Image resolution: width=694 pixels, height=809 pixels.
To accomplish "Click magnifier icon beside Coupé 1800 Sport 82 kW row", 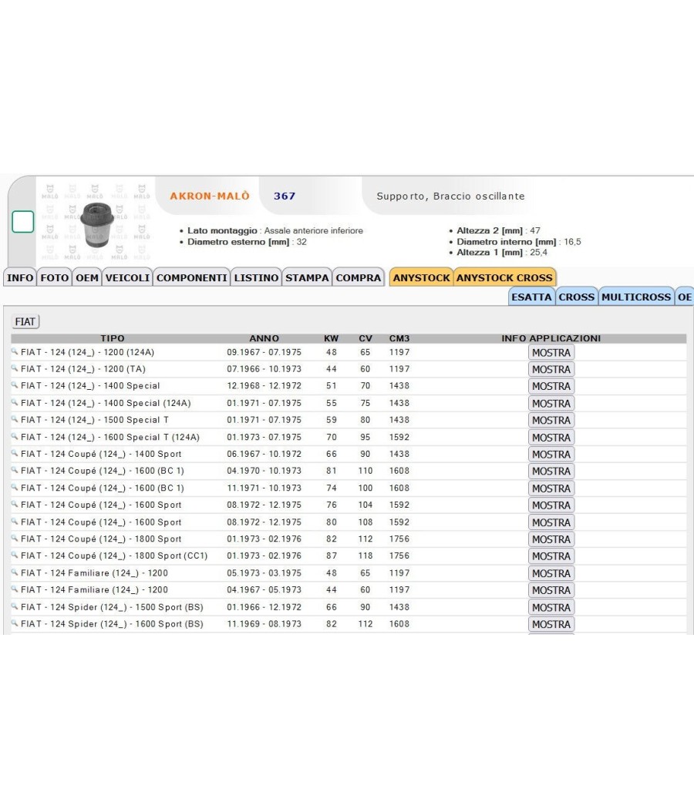I will click(x=15, y=538).
